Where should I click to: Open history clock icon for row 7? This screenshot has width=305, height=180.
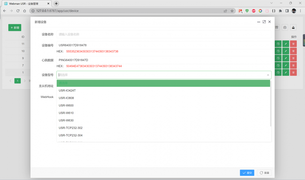(278, 65)
